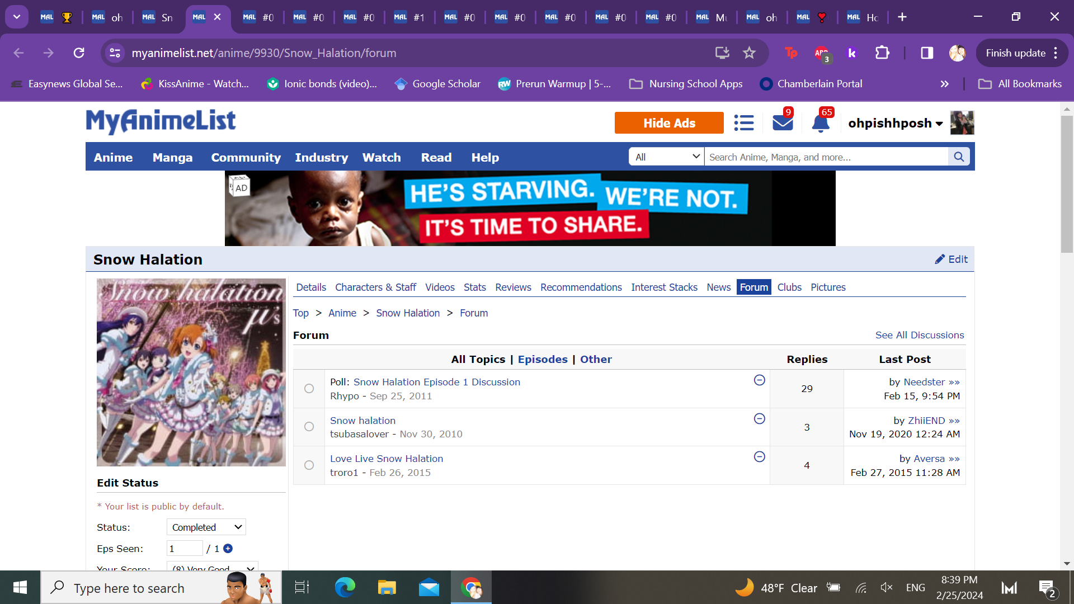Open the notifications bell icon

(821, 123)
